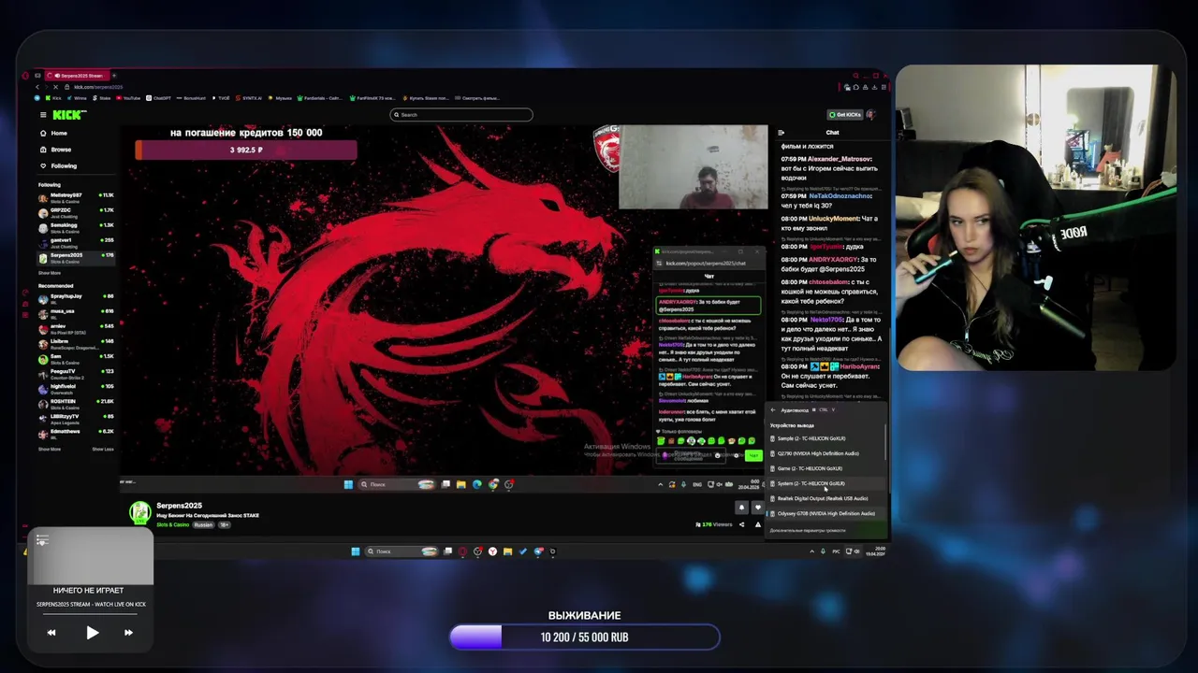Share the stream via share icon
This screenshot has width=1198, height=673.
point(742,524)
